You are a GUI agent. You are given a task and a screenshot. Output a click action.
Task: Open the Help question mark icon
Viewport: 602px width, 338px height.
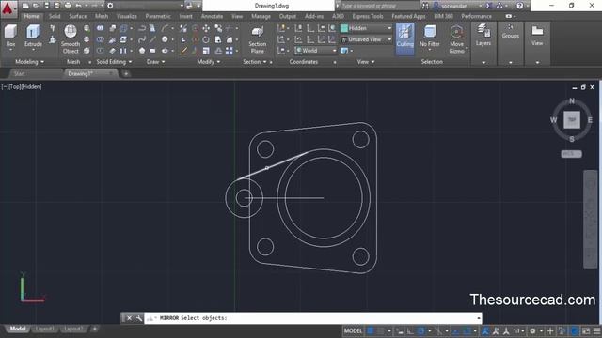pos(519,6)
